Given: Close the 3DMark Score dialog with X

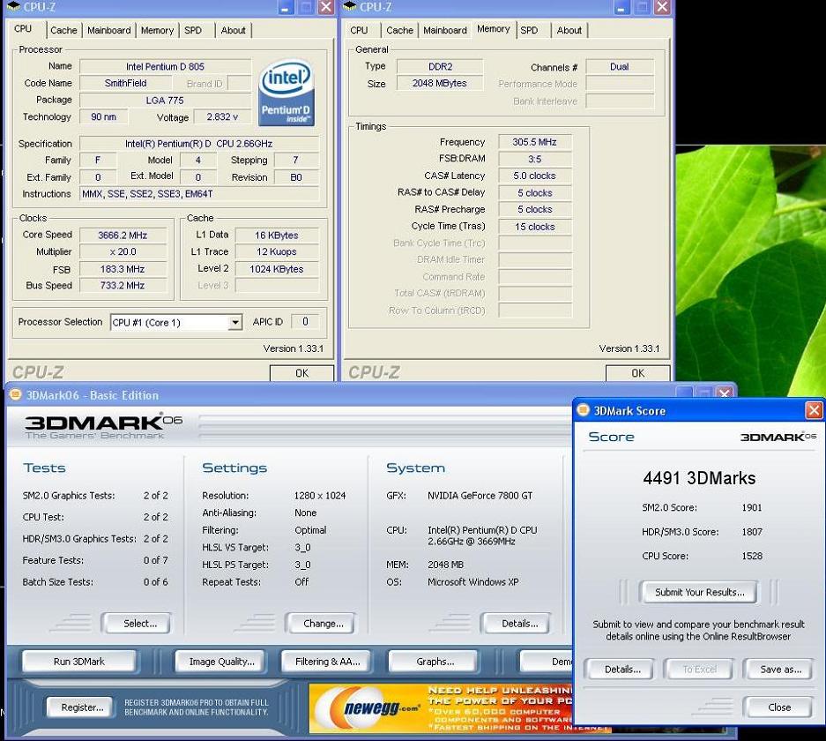Looking at the screenshot, I should [814, 410].
